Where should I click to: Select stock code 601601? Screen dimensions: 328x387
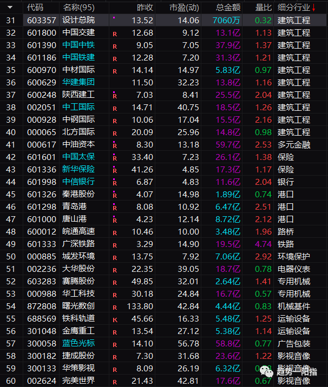[x=42, y=157]
